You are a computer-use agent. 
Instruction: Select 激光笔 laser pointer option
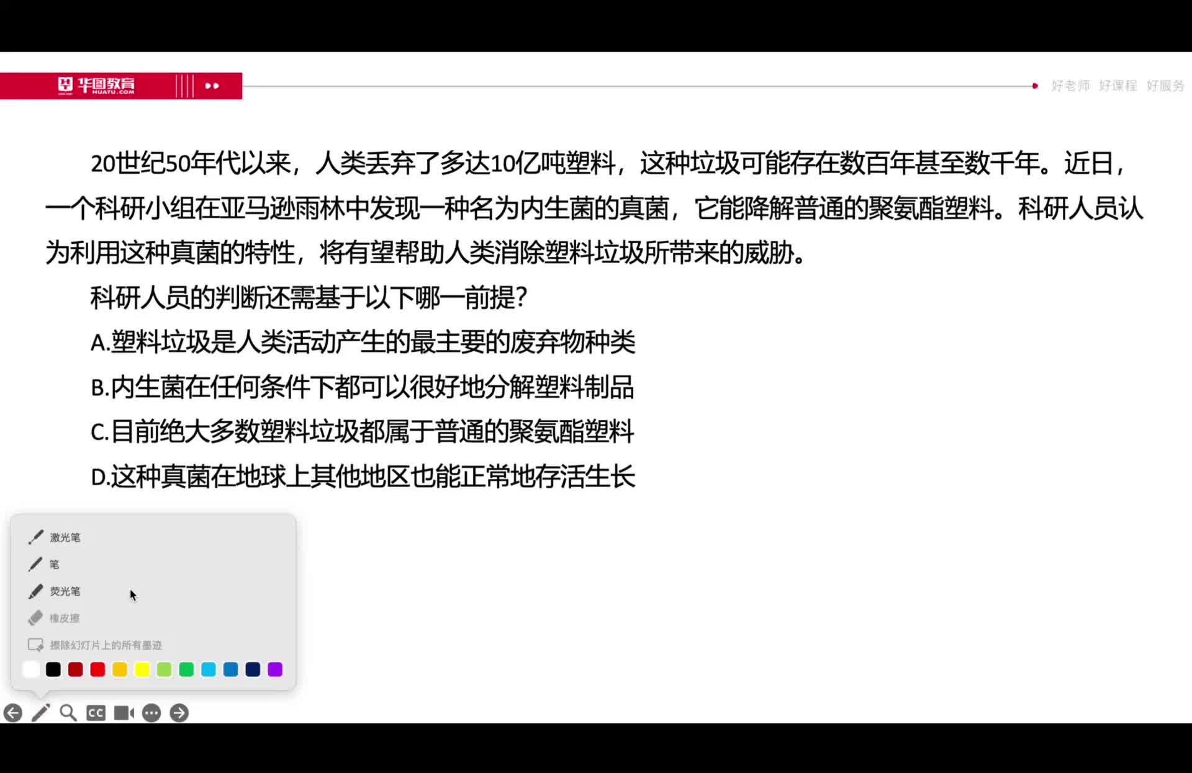pyautogui.click(x=65, y=537)
